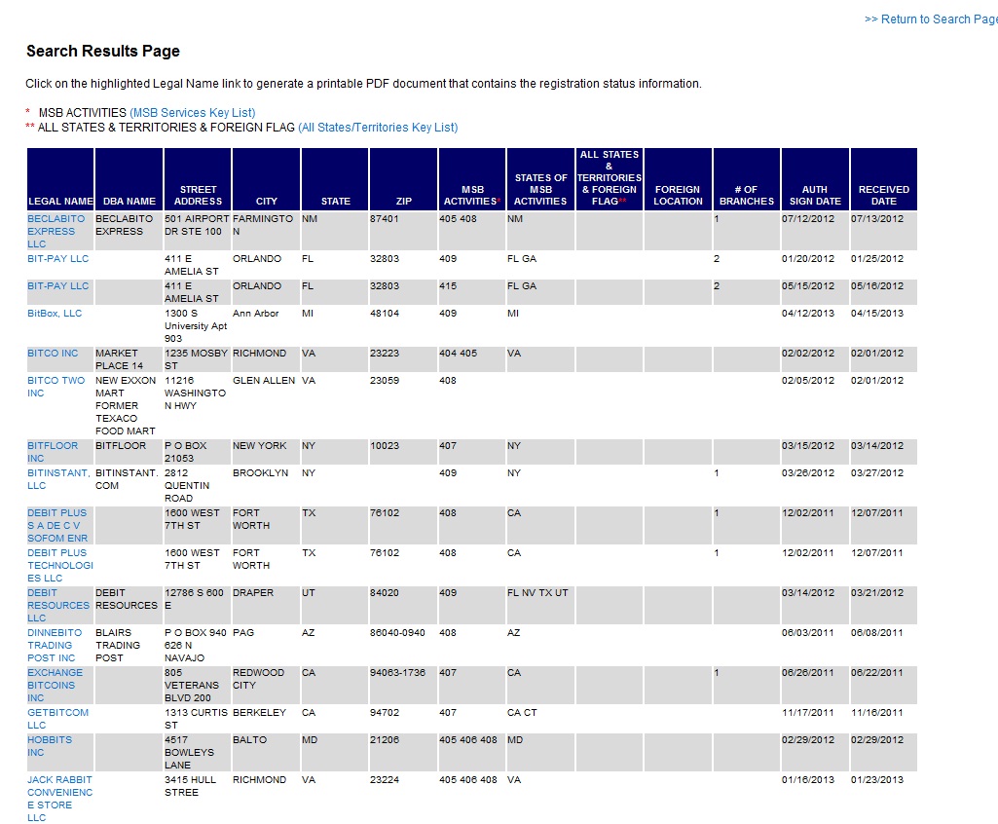This screenshot has height=824, width=998.
Task: Click DEBIT PLUS S A DE C V link
Action: tap(56, 525)
